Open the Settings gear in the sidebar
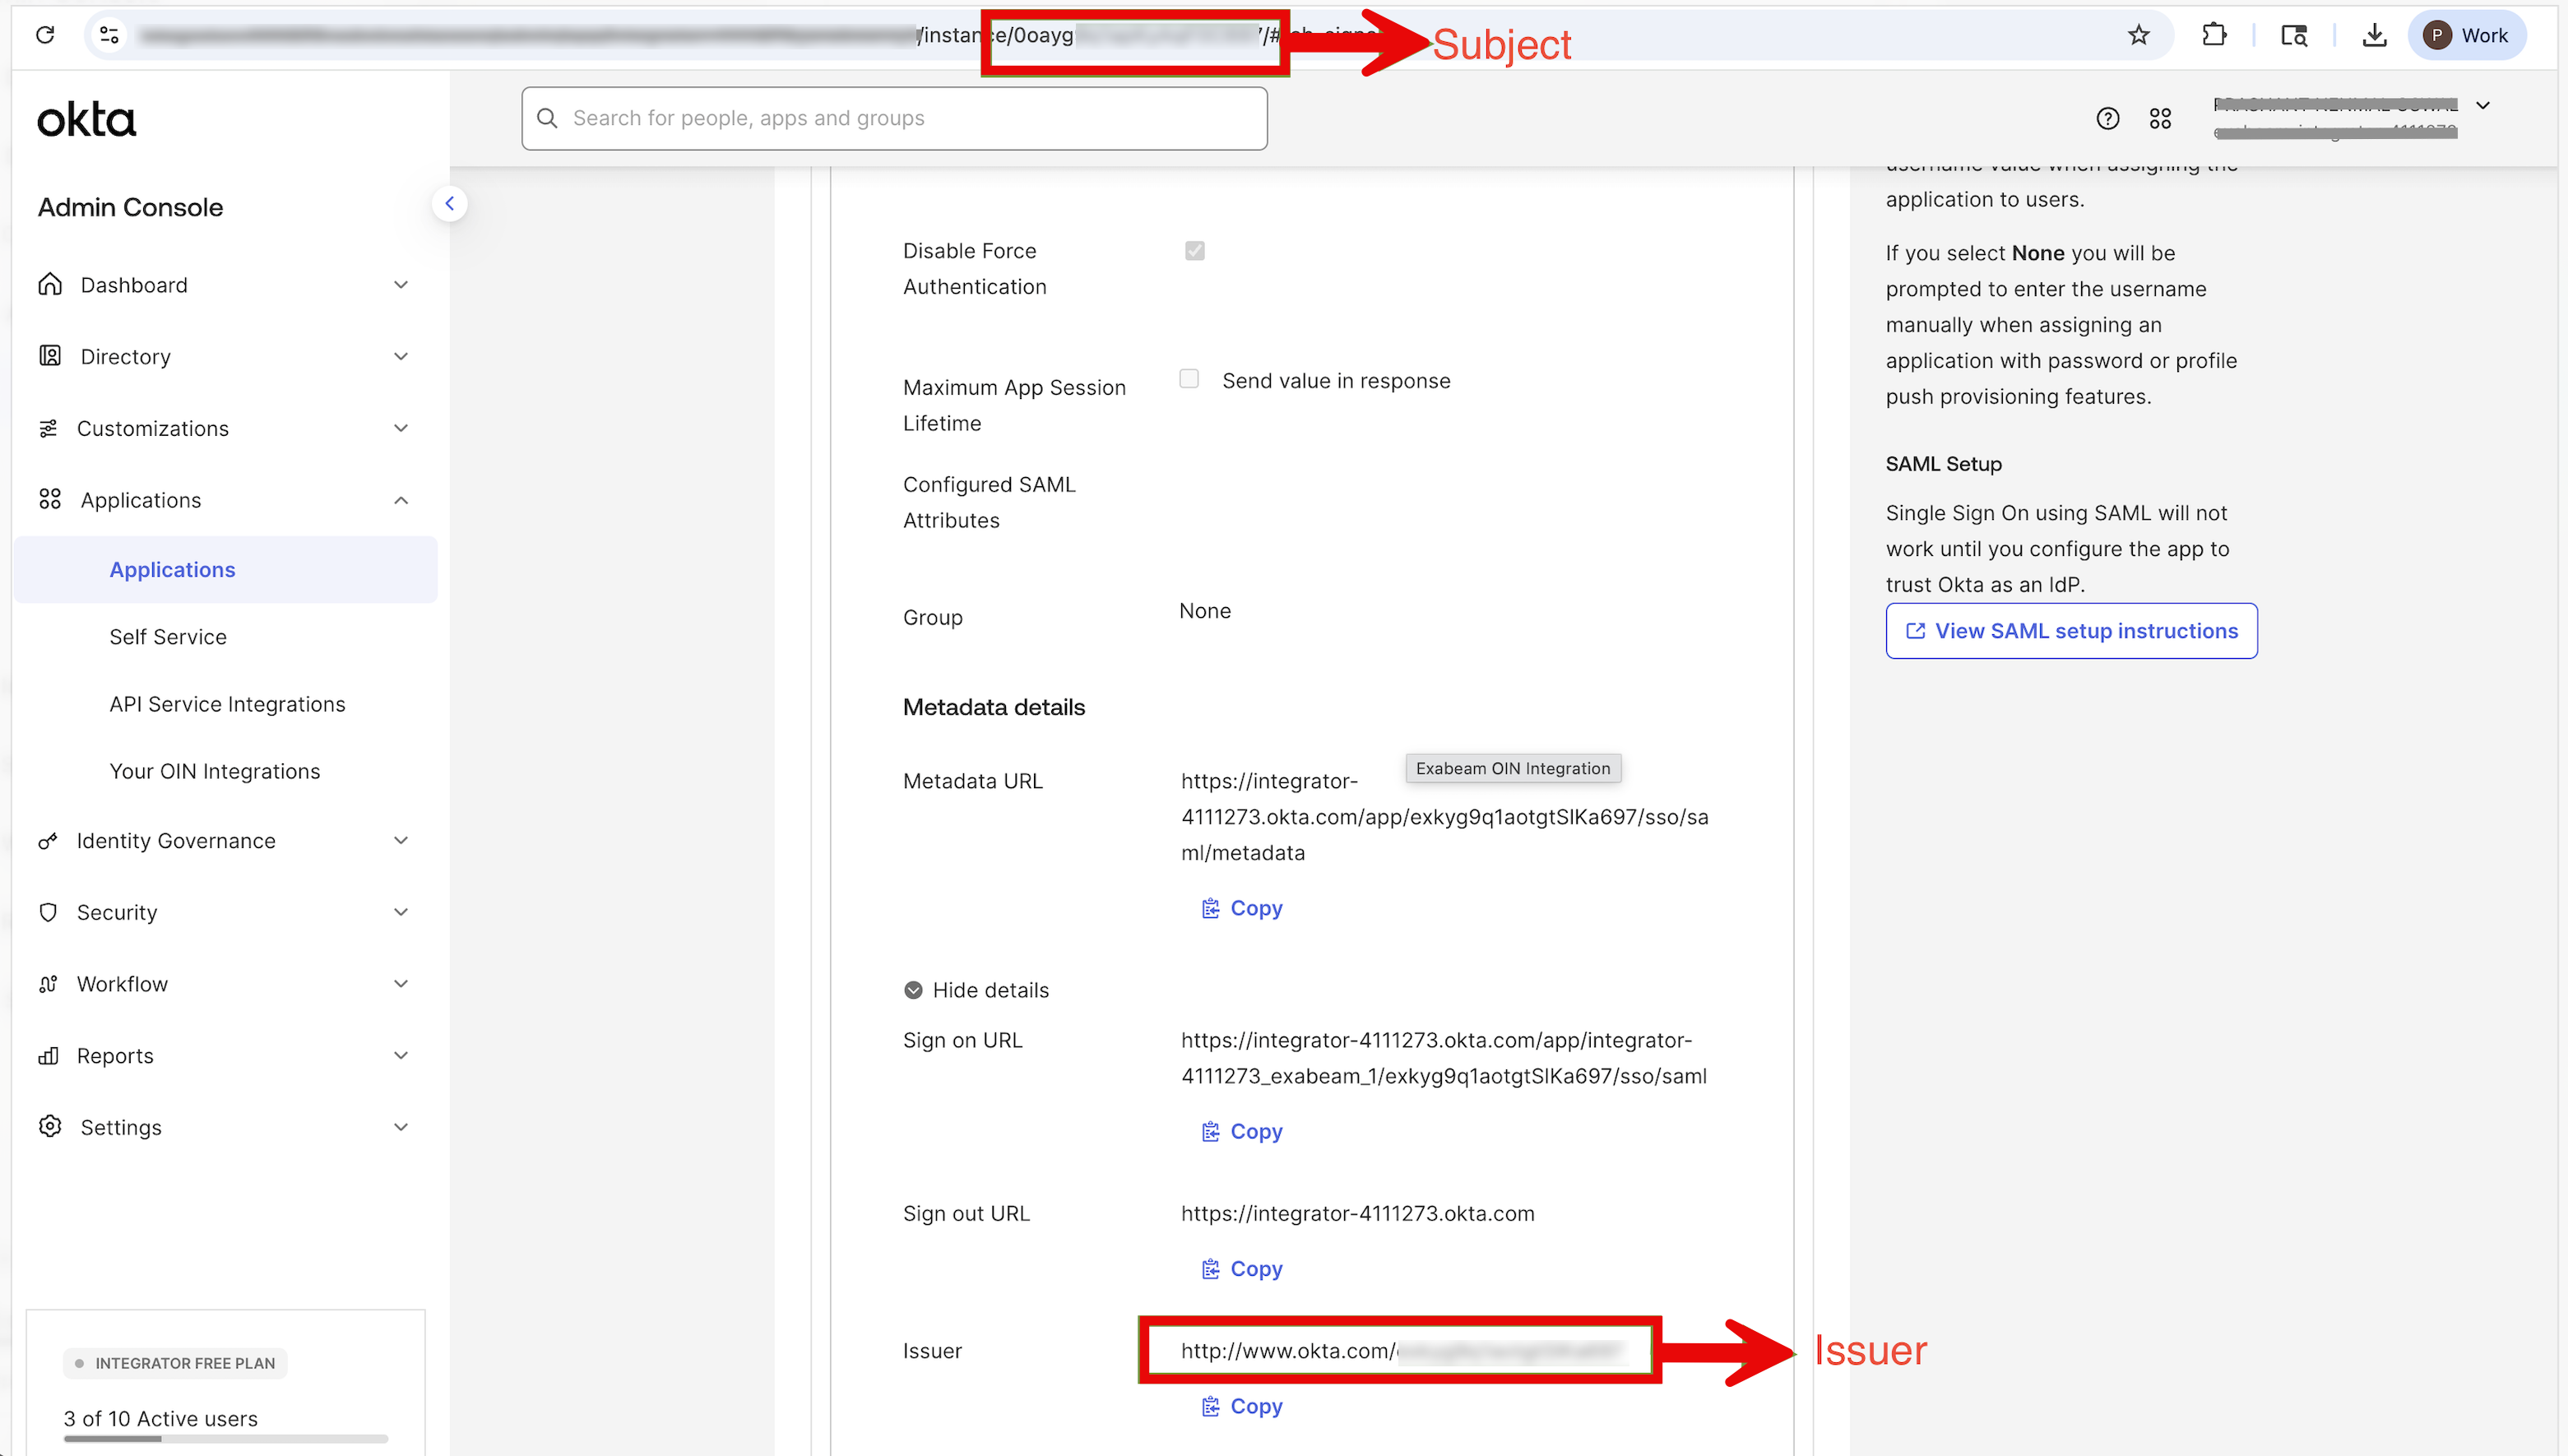The height and width of the screenshot is (1456, 2568). pos(50,1126)
